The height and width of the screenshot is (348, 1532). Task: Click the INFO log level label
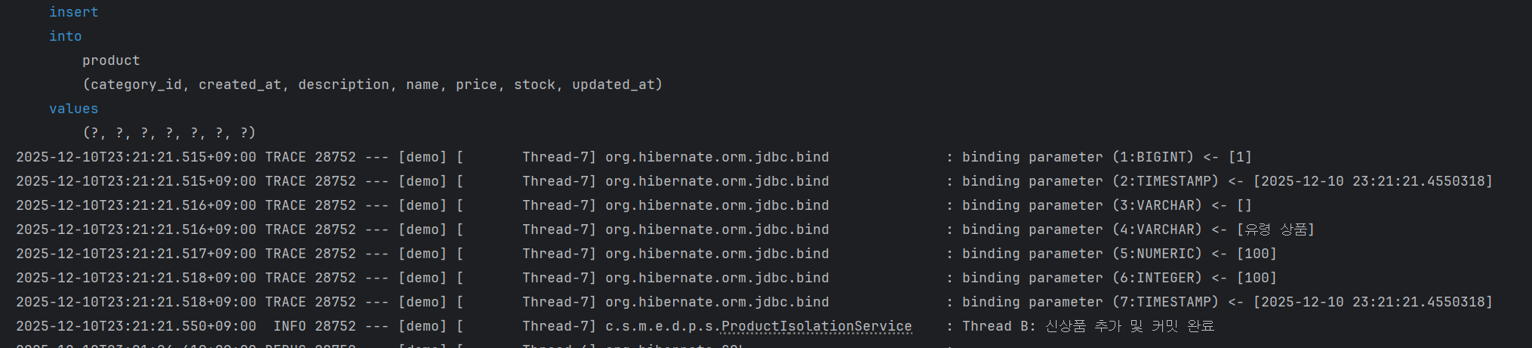pos(290,326)
